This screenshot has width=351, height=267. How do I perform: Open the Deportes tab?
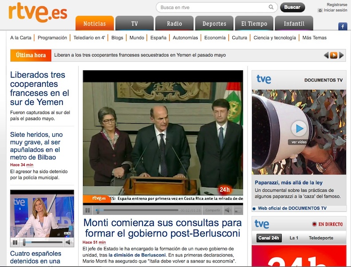click(214, 23)
